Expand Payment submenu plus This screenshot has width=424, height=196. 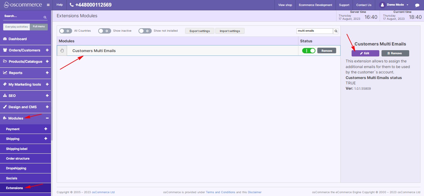[46, 129]
